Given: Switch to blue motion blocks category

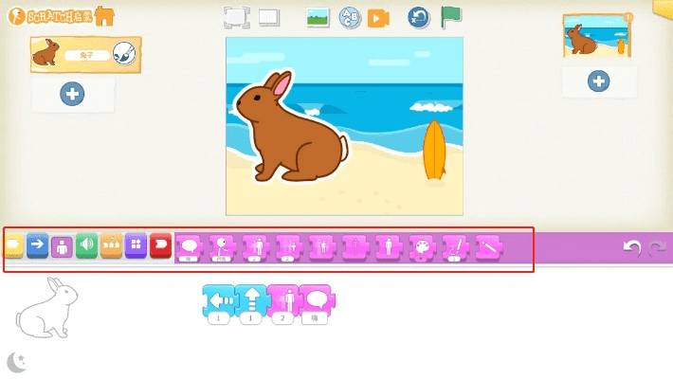Looking at the screenshot, I should pyautogui.click(x=37, y=245).
